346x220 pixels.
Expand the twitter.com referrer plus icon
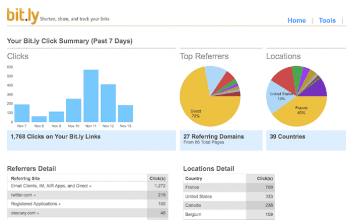[35, 196]
